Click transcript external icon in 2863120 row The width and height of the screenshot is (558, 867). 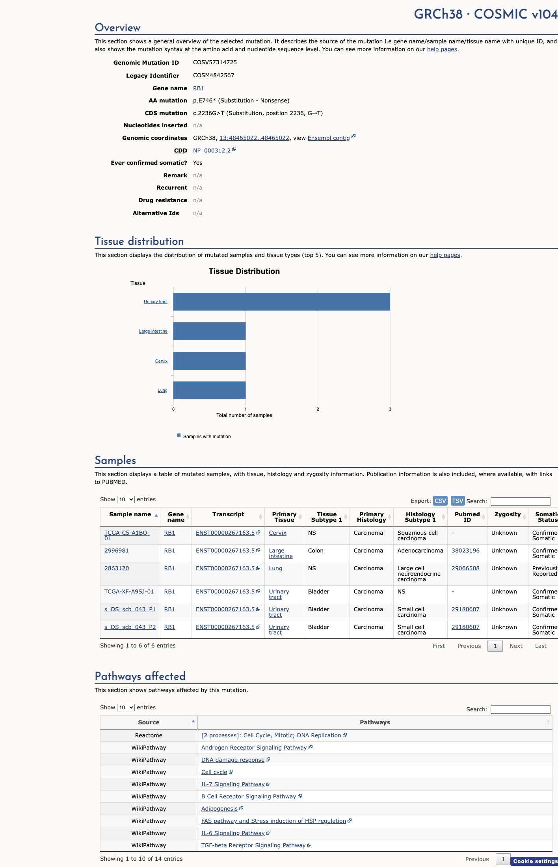pyautogui.click(x=258, y=568)
